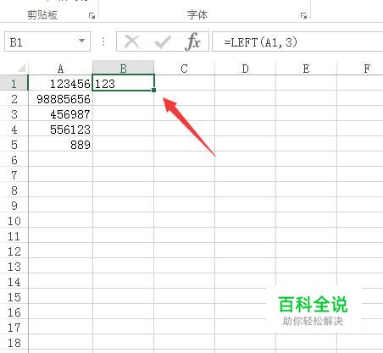Select row 16 header
The image size is (383, 353).
tap(14, 312)
